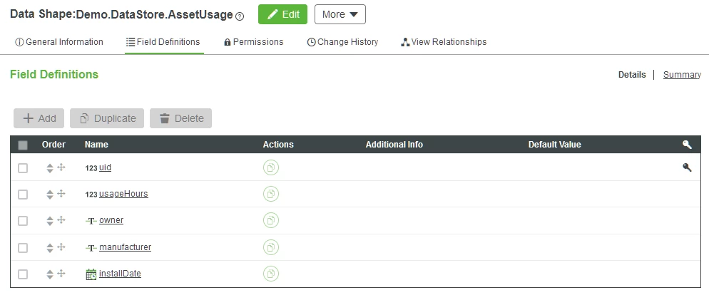This screenshot has height=295, width=709.
Task: Click the order arrows for installDate row
Action: pyautogui.click(x=50, y=274)
